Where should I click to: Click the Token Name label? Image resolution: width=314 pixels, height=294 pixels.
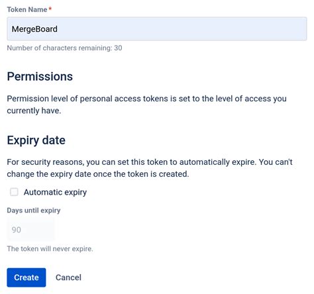27,9
